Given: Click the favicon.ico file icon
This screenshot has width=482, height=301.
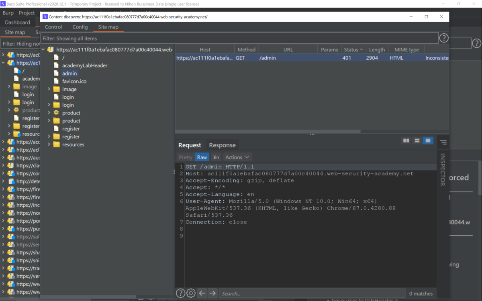Looking at the screenshot, I should (x=56, y=81).
